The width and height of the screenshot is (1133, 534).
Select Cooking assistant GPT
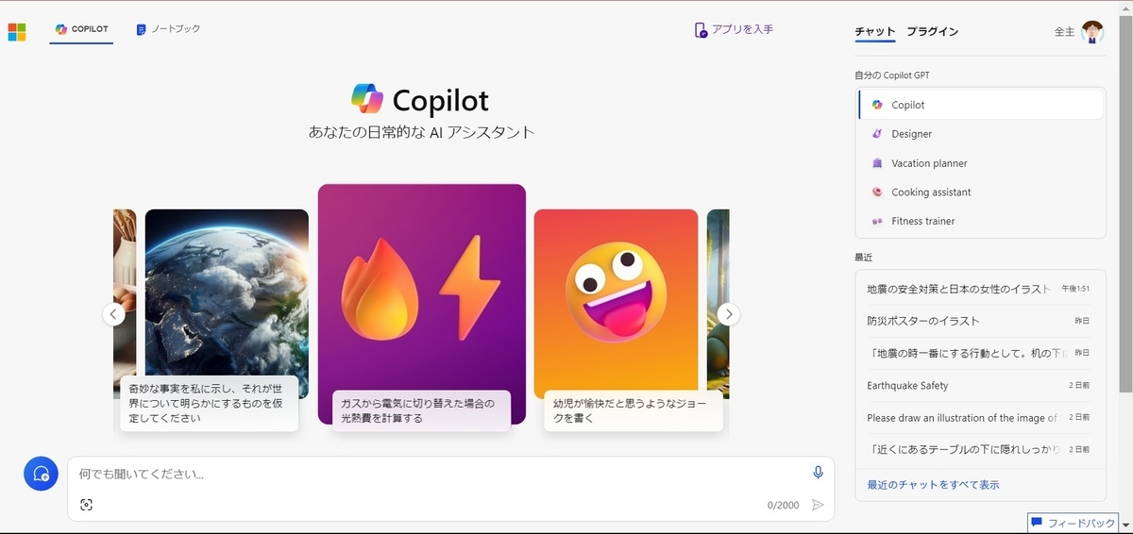pos(981,192)
